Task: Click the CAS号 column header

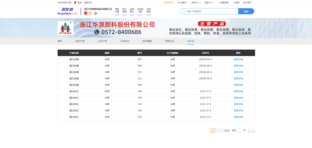Action: 205,53
